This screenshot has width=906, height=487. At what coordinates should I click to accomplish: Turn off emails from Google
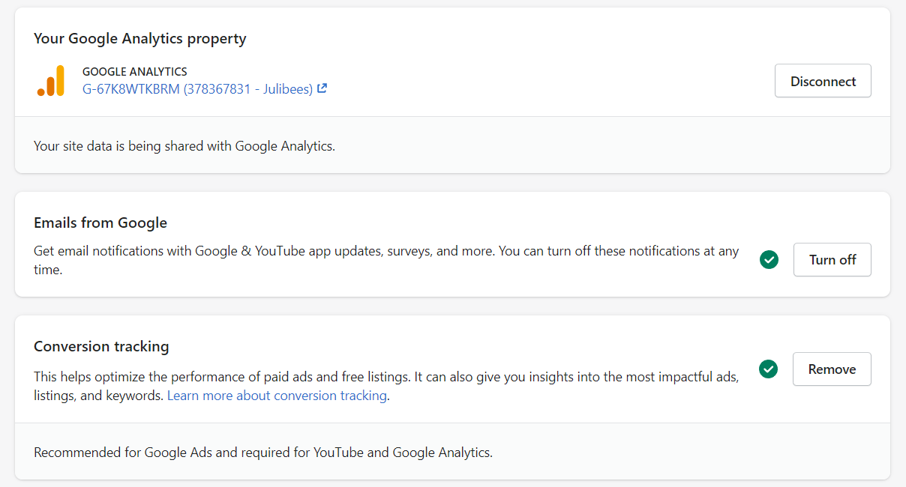click(832, 259)
